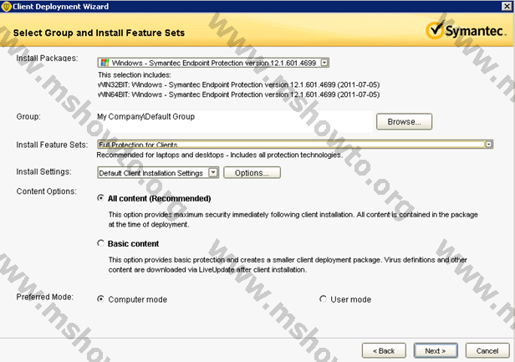Click the Windows flag icon in Install Packages
This screenshot has width=515, height=362.
(x=105, y=63)
